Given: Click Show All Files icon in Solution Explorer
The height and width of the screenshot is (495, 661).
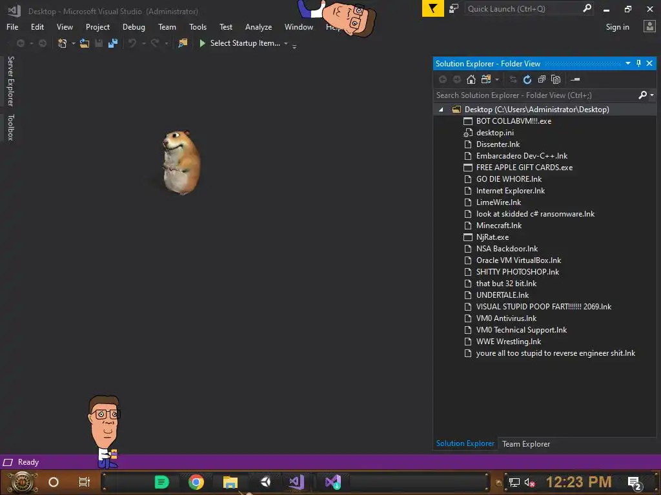Looking at the screenshot, I should coord(556,79).
